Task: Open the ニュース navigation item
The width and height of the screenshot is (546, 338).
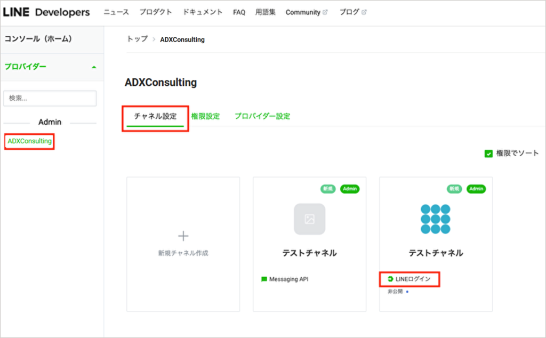Action: [x=116, y=12]
